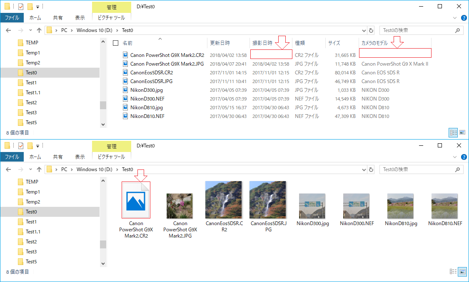Switch top window to large icons view

(462, 132)
